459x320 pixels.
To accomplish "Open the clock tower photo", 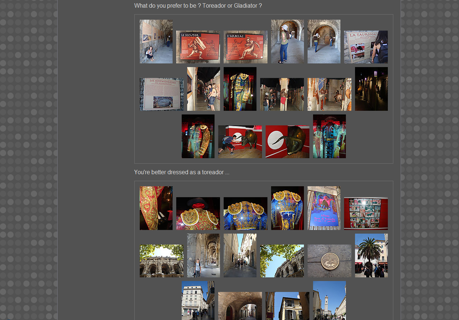I will tap(329, 301).
